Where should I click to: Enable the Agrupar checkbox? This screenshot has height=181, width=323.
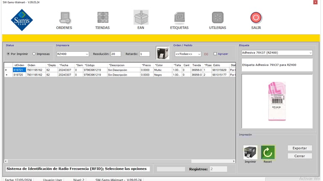pos(215,54)
